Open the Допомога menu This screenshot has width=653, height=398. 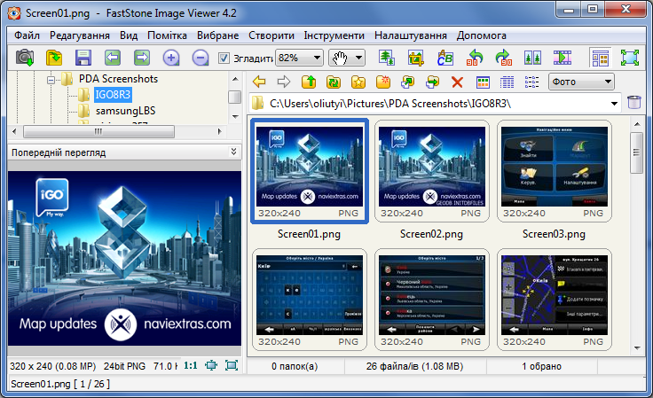pyautogui.click(x=482, y=35)
